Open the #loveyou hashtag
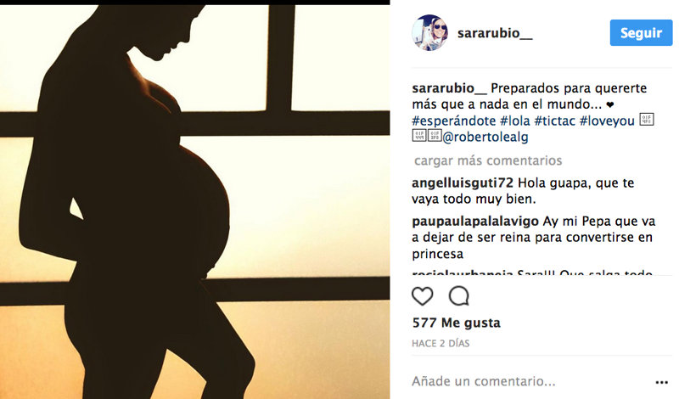Image resolution: width=679 pixels, height=399 pixels. click(607, 121)
